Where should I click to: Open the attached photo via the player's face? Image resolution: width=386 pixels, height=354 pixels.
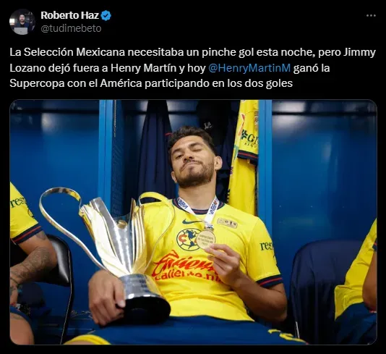193,158
